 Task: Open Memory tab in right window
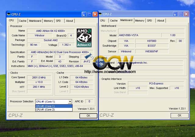coord(140,20)
